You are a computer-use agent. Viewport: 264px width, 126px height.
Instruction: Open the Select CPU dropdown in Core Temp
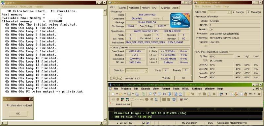pyautogui.click(x=228, y=12)
